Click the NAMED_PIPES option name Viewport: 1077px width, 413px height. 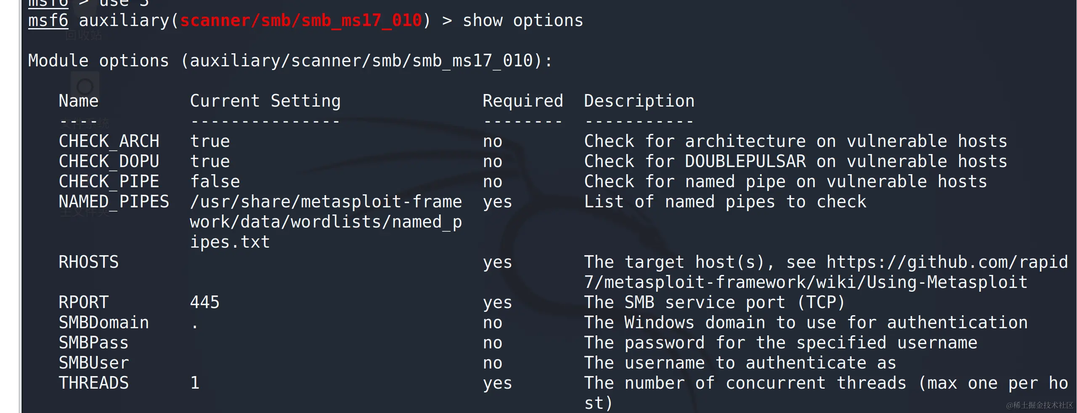[114, 202]
